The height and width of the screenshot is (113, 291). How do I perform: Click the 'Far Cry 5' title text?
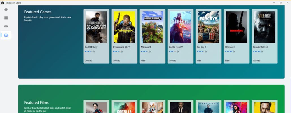[202, 47]
